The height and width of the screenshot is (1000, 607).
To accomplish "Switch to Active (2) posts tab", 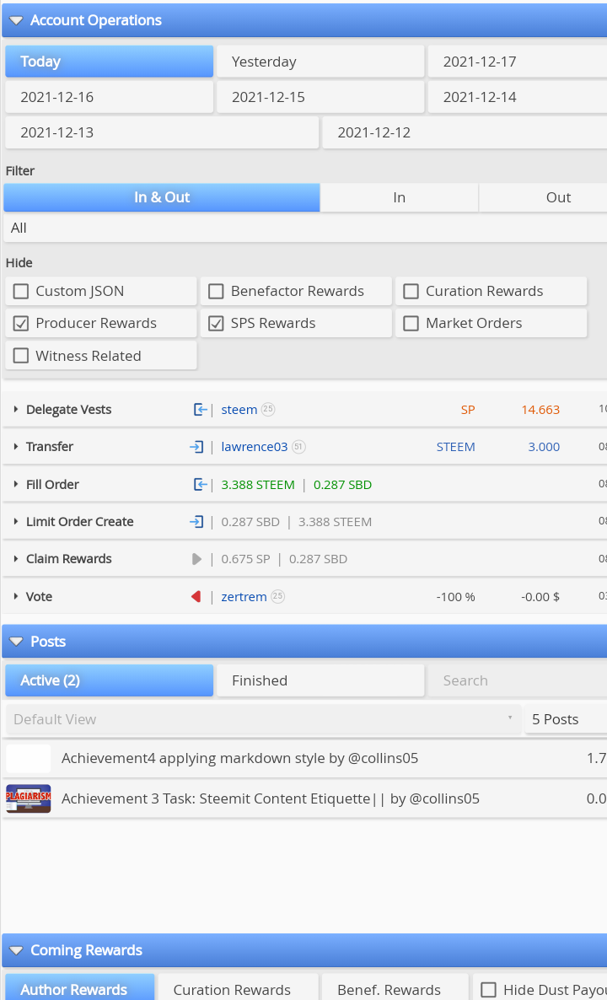I will click(109, 680).
